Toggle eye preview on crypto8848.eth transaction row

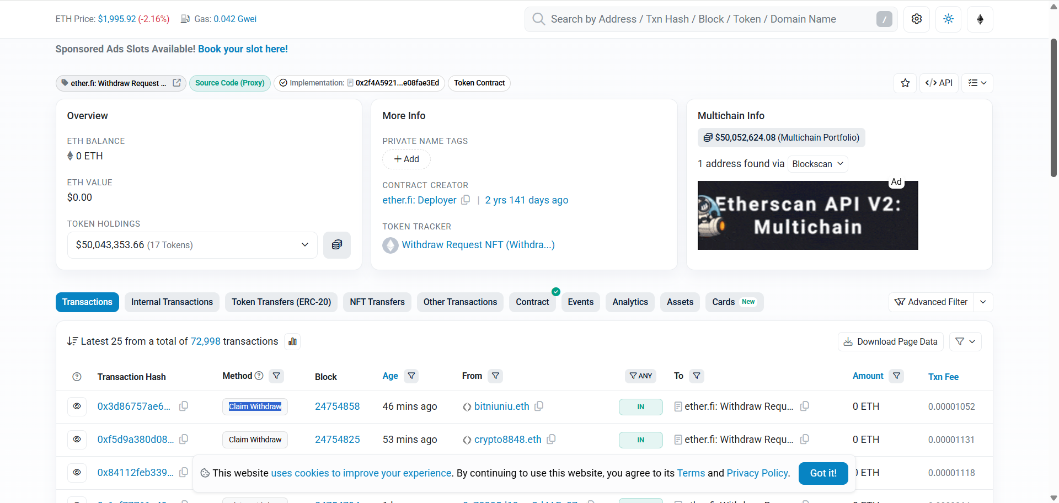tap(77, 440)
